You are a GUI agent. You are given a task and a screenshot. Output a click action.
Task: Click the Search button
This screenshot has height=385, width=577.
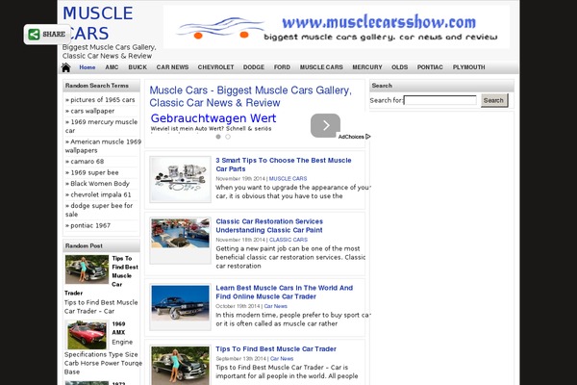[494, 100]
